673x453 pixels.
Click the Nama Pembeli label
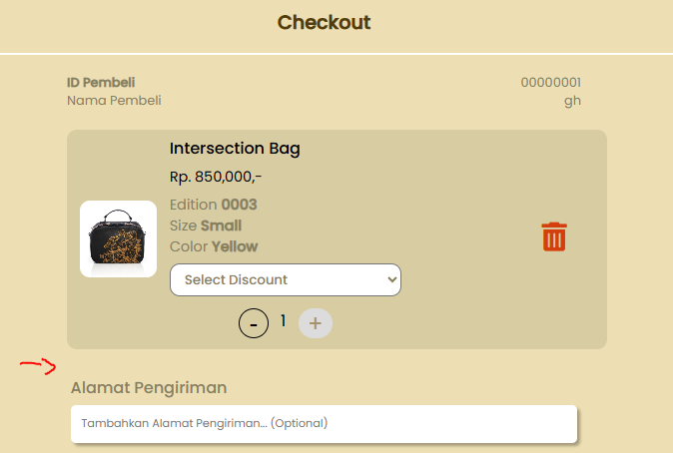tap(114, 101)
